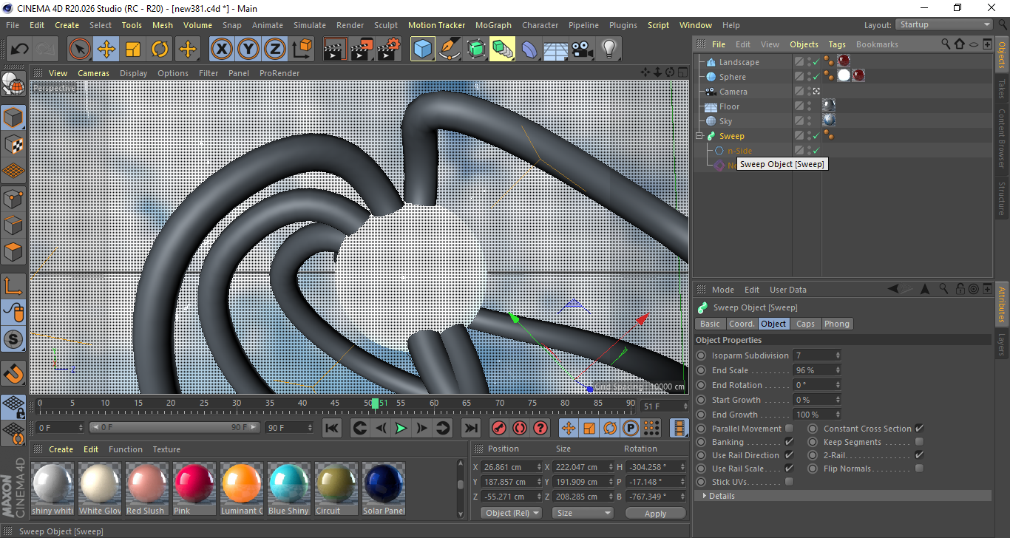Screen dimensions: 1010x538
Task: Open the Size mode dropdown
Action: coord(583,513)
